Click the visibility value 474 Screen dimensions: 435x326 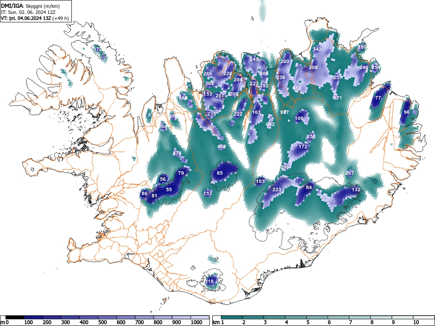coord(177,153)
